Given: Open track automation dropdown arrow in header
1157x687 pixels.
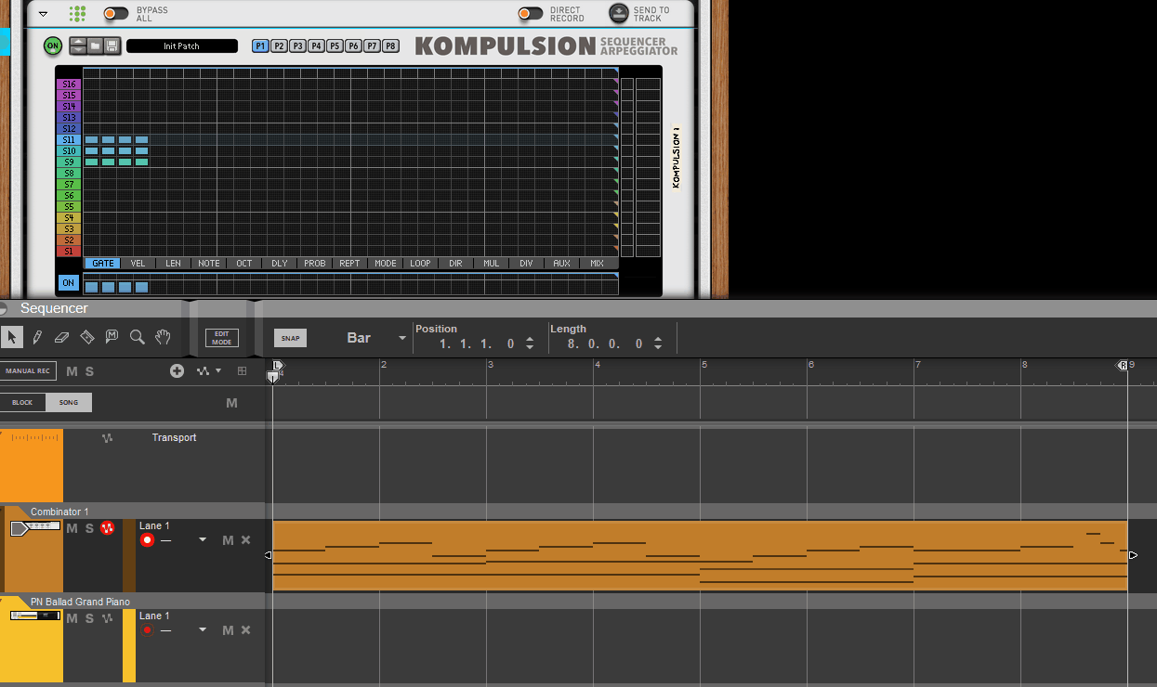Looking at the screenshot, I should 218,371.
